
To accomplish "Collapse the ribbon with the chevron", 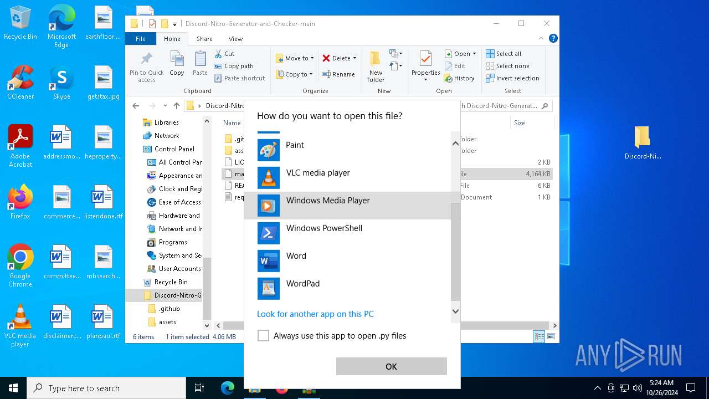I will 541,39.
